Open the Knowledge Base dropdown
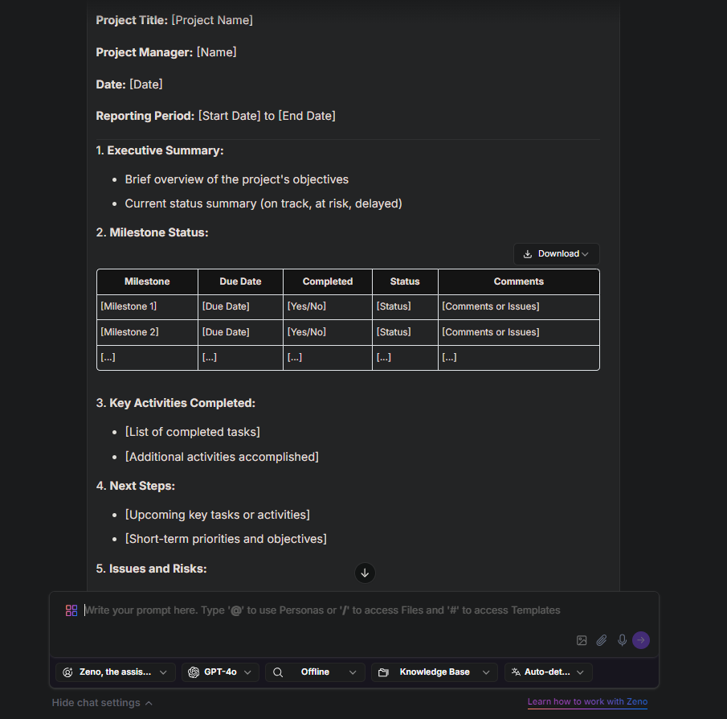 point(435,672)
